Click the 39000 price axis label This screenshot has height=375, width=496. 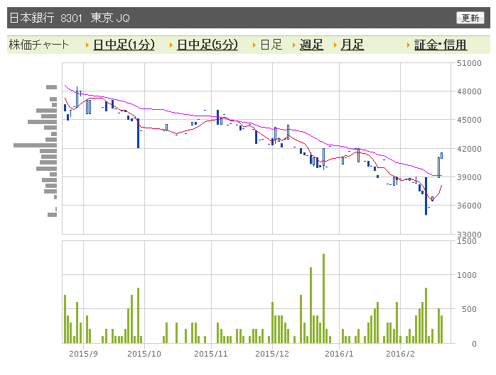[x=469, y=177]
